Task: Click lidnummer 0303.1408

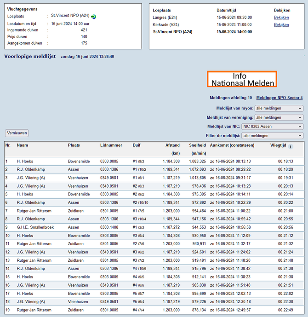Action: (109, 227)
